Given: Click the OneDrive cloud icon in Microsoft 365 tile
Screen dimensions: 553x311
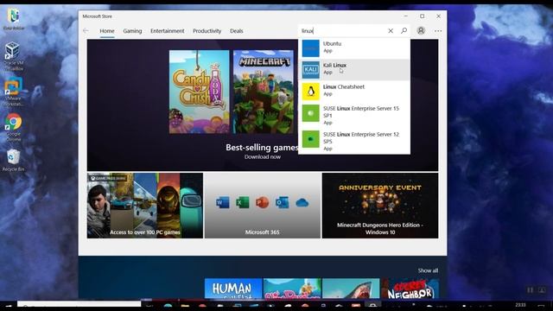Looking at the screenshot, I should [302, 203].
